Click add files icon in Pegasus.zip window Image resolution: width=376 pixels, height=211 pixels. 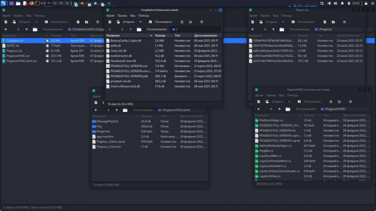325,22
